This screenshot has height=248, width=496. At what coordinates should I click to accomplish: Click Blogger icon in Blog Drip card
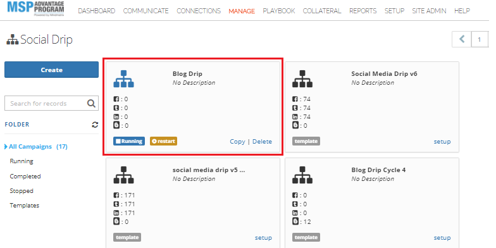point(116,125)
